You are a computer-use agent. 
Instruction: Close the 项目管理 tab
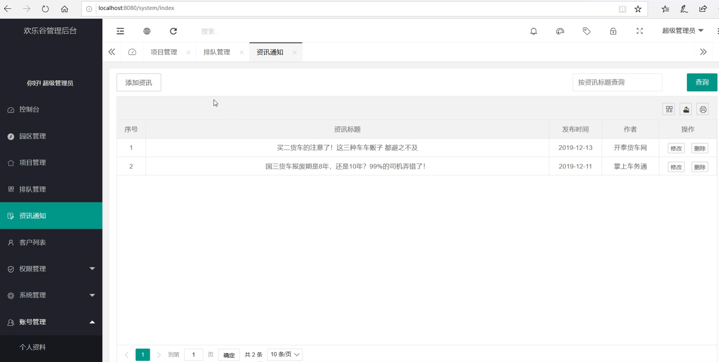coord(189,52)
